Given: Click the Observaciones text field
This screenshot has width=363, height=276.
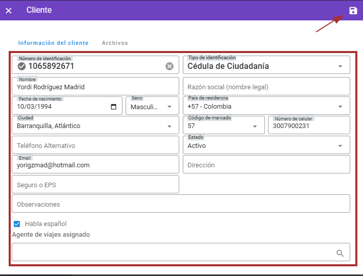Looking at the screenshot, I should coord(181,204).
